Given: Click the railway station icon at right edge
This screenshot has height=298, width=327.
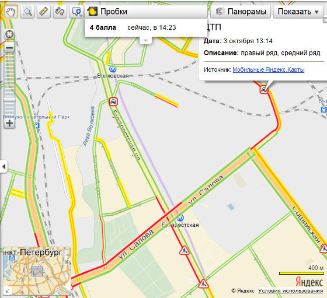Looking at the screenshot, I should 323,109.
